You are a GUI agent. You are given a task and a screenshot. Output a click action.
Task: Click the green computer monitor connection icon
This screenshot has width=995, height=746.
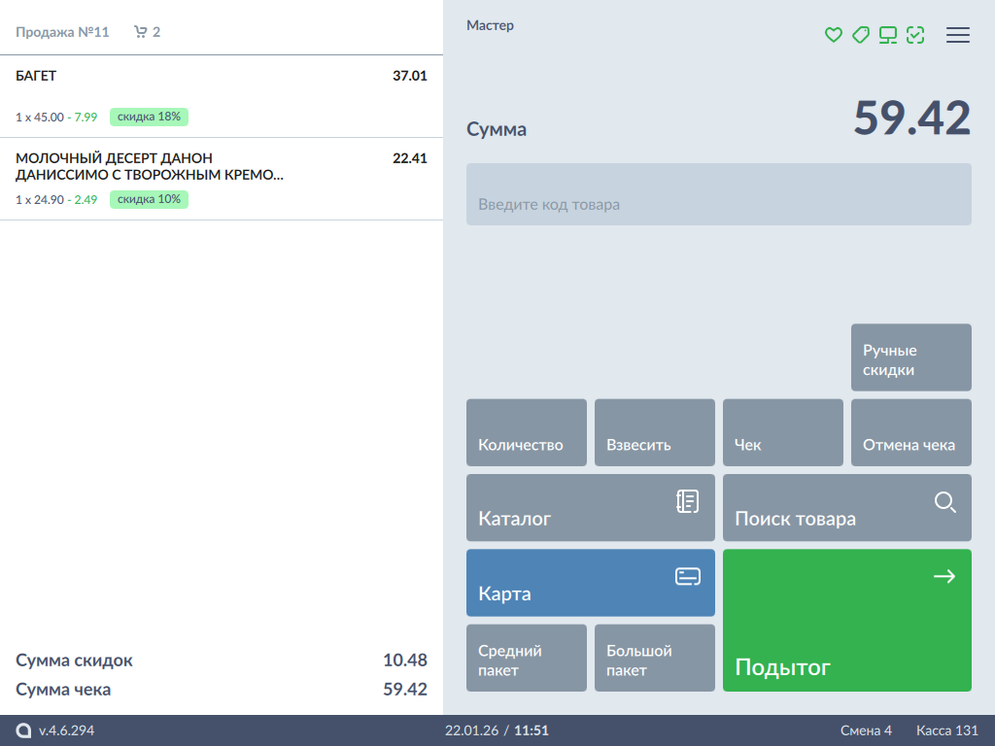pyautogui.click(x=887, y=35)
